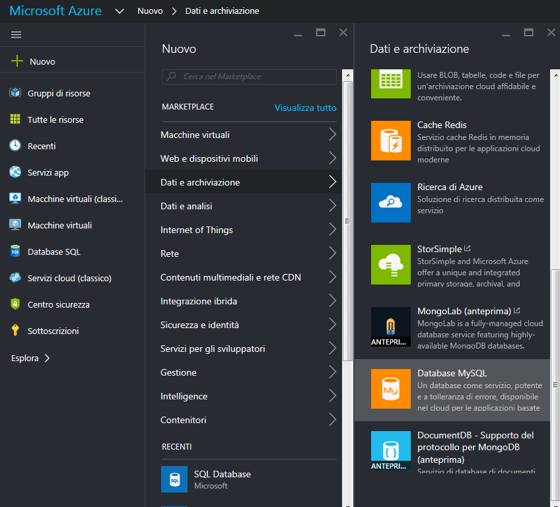
Task: Click Dati e archiviazione breadcrumb
Action: [x=222, y=11]
